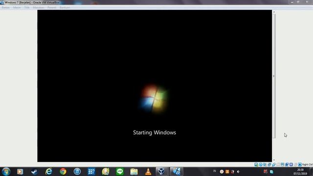This screenshot has width=313, height=176.
Task: Minimize the VirtualBox VM window
Action: click(x=292, y=2)
